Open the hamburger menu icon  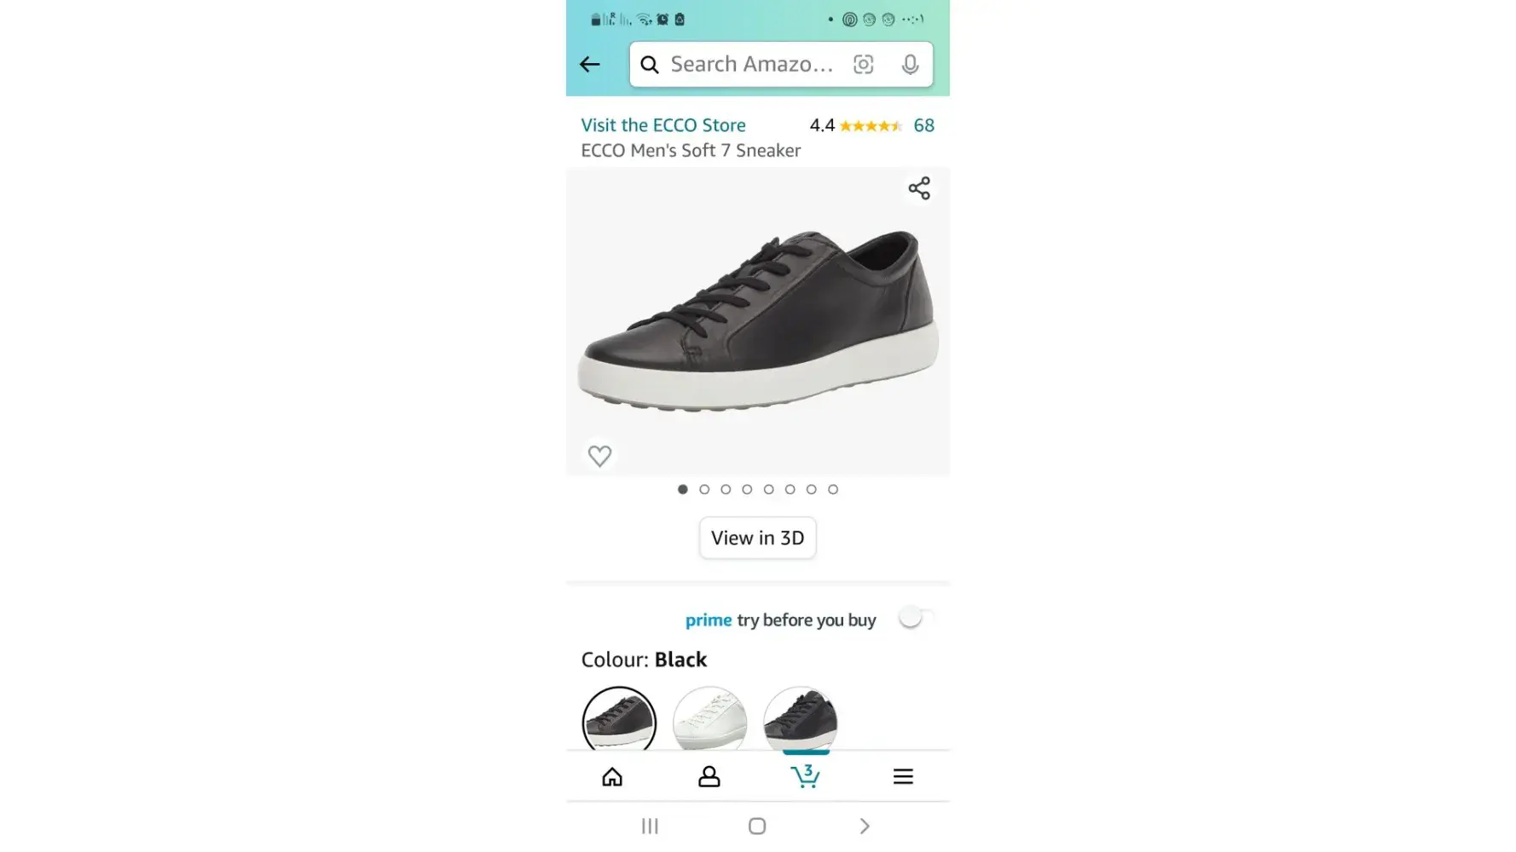(903, 776)
